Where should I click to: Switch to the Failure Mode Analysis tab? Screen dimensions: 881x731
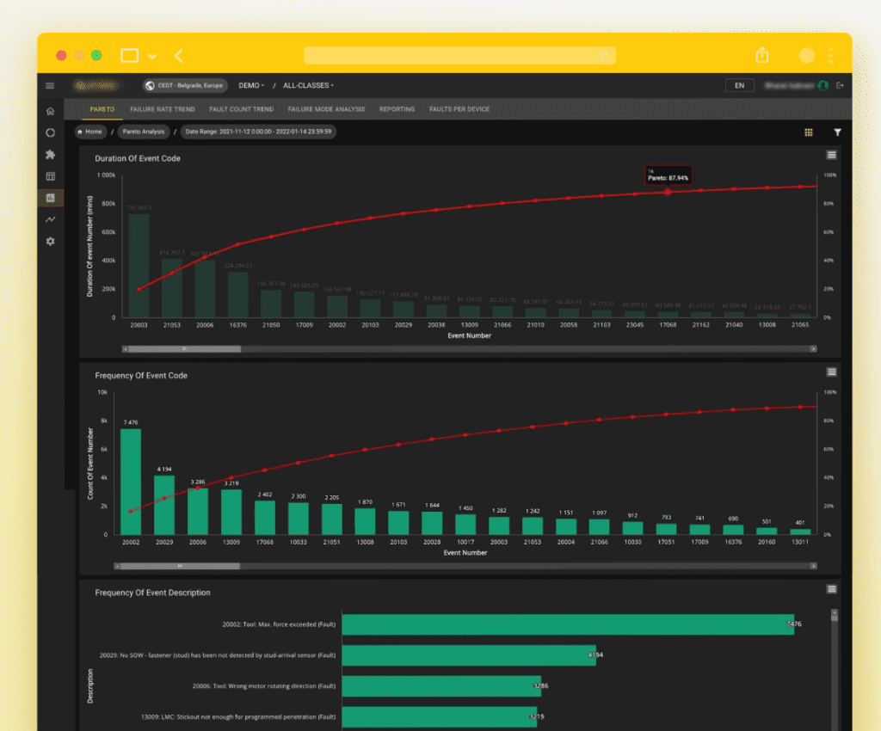pos(326,109)
